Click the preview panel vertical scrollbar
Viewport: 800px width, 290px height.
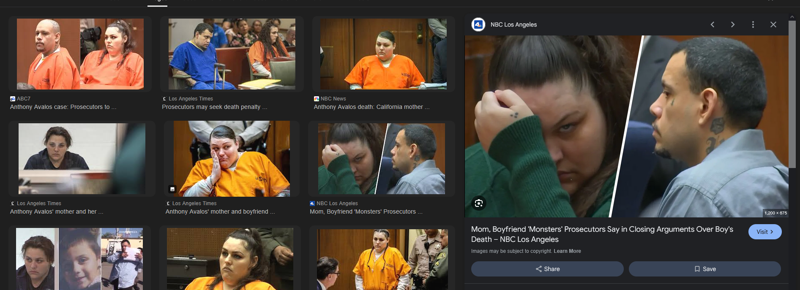[792, 94]
